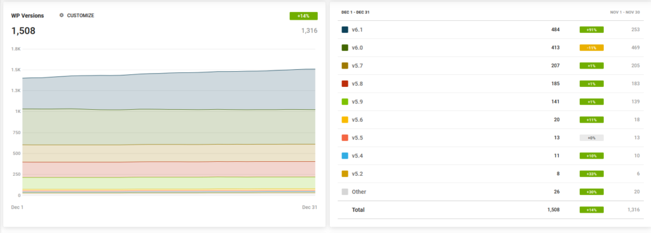Click the v5.8 red color swatch
This screenshot has width=651, height=233.
(345, 84)
